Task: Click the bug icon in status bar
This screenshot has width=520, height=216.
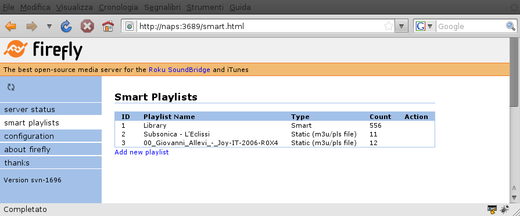Action: [x=505, y=209]
